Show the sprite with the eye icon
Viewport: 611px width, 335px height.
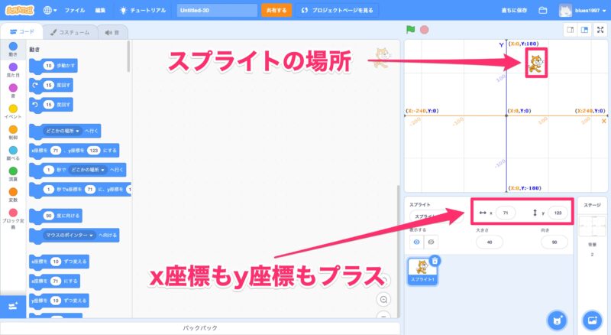tap(416, 242)
